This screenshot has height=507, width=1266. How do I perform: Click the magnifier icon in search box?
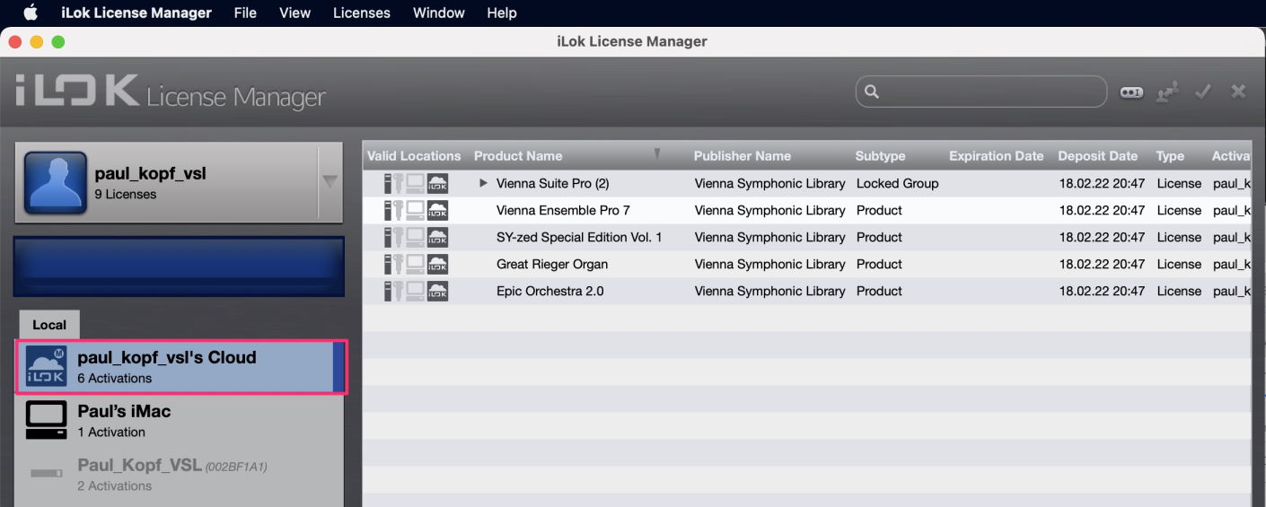point(871,92)
